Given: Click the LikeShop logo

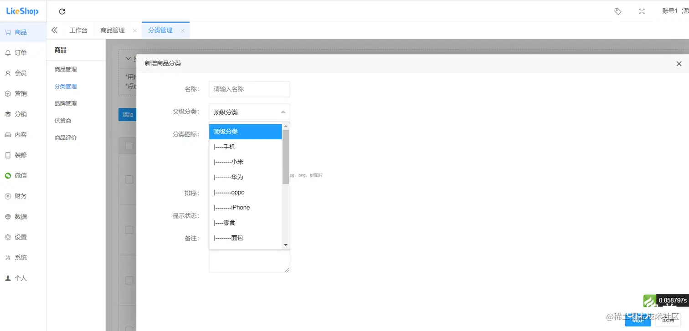Looking at the screenshot, I should click(22, 11).
